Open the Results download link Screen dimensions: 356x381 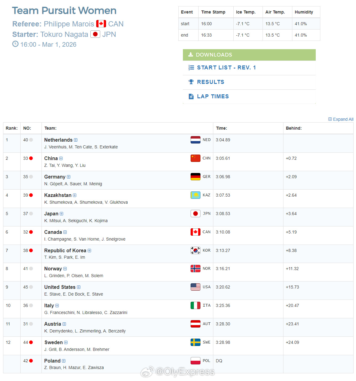[x=211, y=82]
